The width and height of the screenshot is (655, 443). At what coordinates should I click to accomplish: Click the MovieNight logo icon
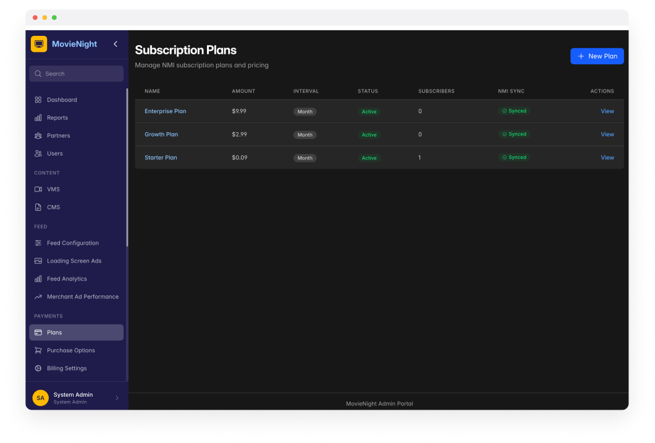(x=39, y=44)
